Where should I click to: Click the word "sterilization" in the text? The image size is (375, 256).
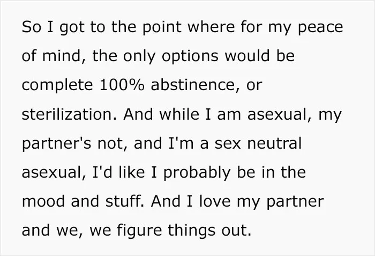[x=67, y=114]
